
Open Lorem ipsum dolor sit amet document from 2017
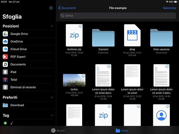point(132,75)
